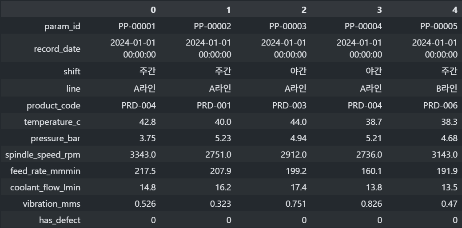462x228 pixels.
Task: Click column header 0
Action: 153,9
